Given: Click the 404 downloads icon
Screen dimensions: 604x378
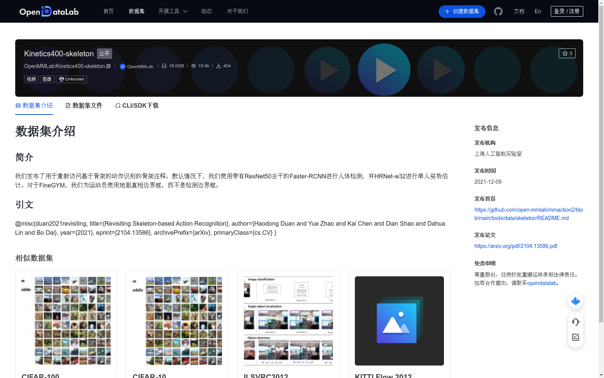Looking at the screenshot, I should point(219,66).
